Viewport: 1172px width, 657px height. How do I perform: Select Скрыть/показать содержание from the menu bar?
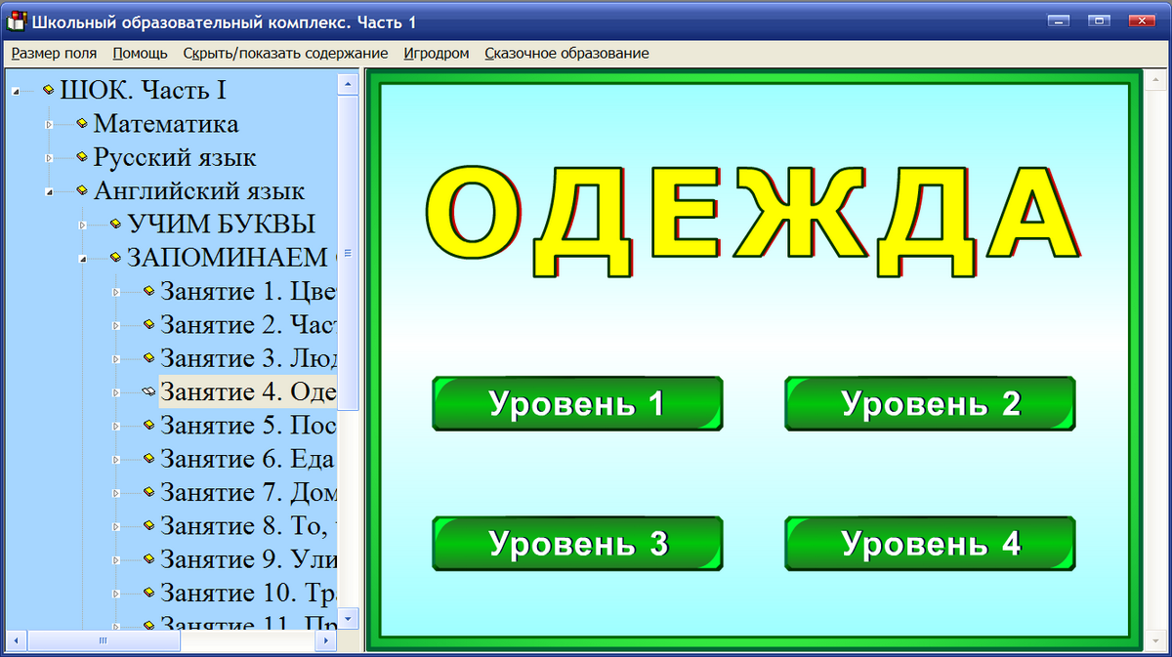[x=284, y=54]
